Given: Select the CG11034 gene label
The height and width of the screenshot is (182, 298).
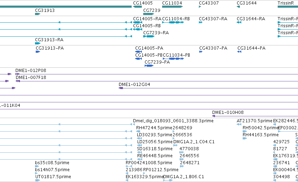Looking at the screenshot, I should click(172, 3).
